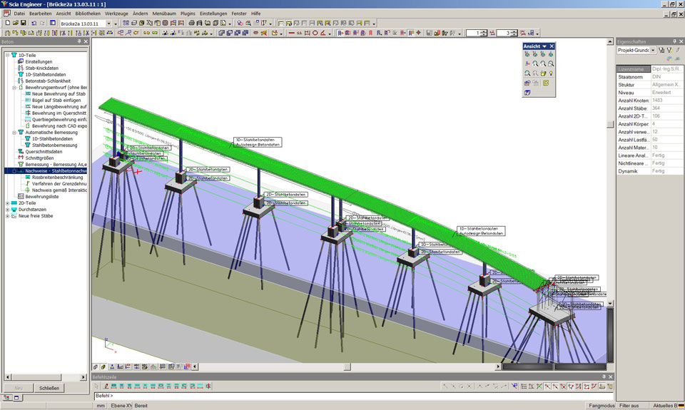The width and height of the screenshot is (685, 410).
Task: Click the New document icon
Action: click(x=6, y=23)
